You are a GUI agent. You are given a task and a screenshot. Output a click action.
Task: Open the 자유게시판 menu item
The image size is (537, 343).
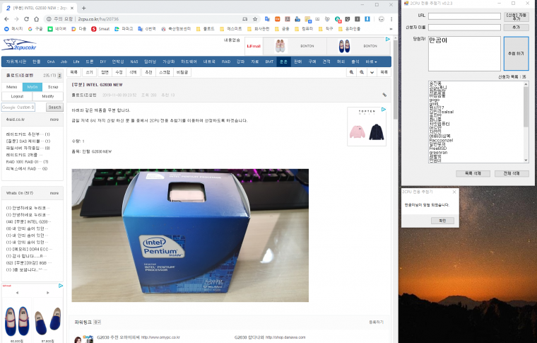pyautogui.click(x=16, y=62)
